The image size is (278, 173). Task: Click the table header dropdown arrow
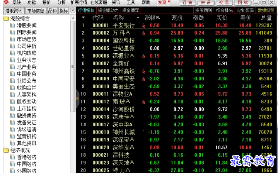(x=83, y=17)
